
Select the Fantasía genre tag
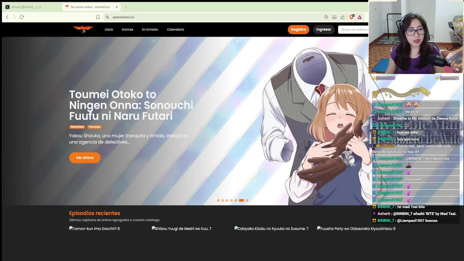(95, 127)
